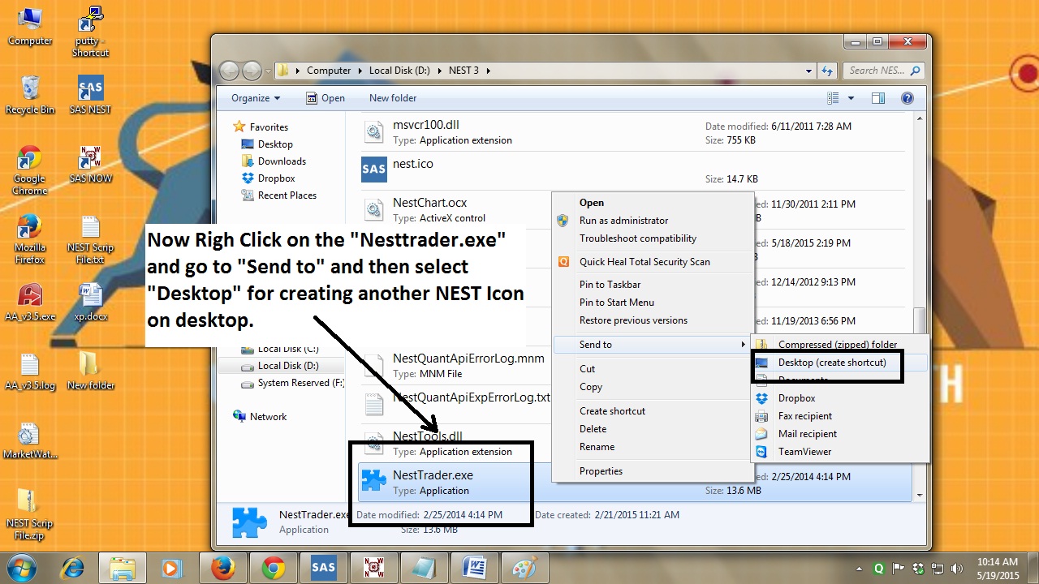This screenshot has height=584, width=1039.
Task: Open Firefox from the taskbar
Action: [223, 568]
